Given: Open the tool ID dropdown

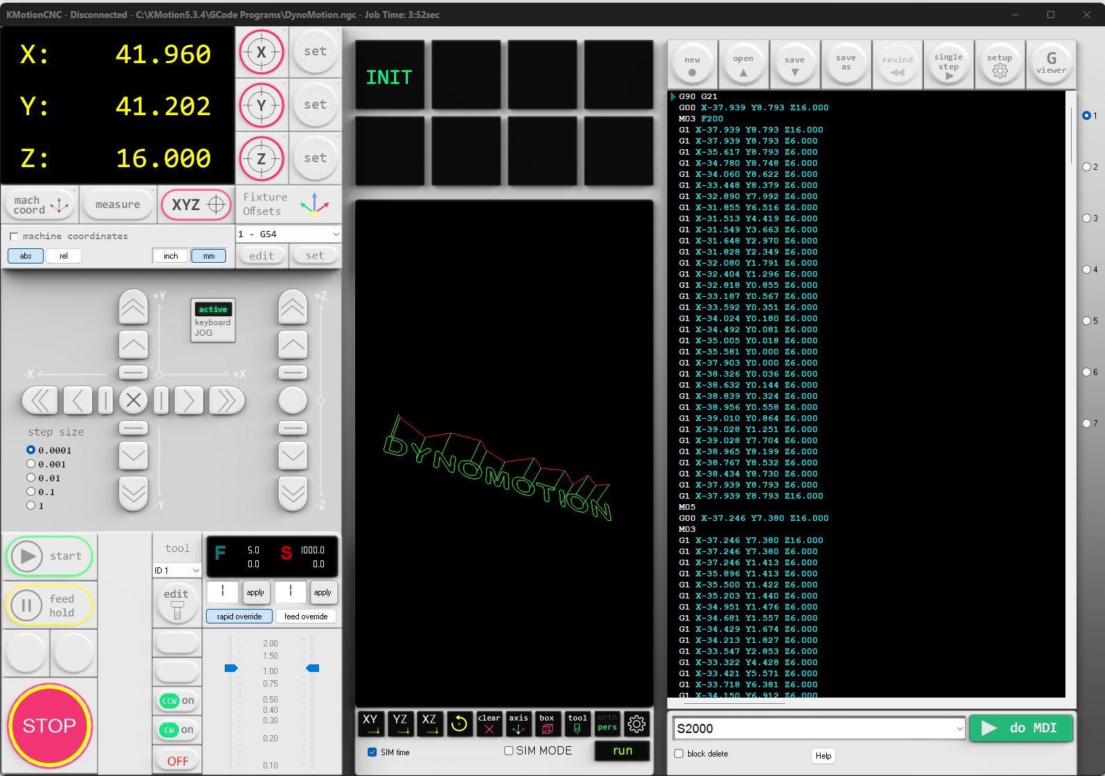Looking at the screenshot, I should click(x=196, y=571).
